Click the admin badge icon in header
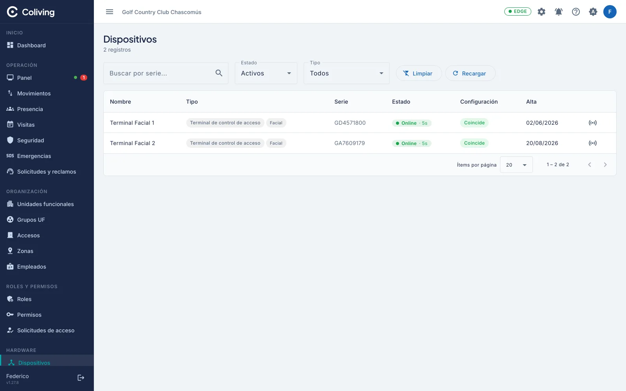This screenshot has width=626, height=391. (593, 12)
